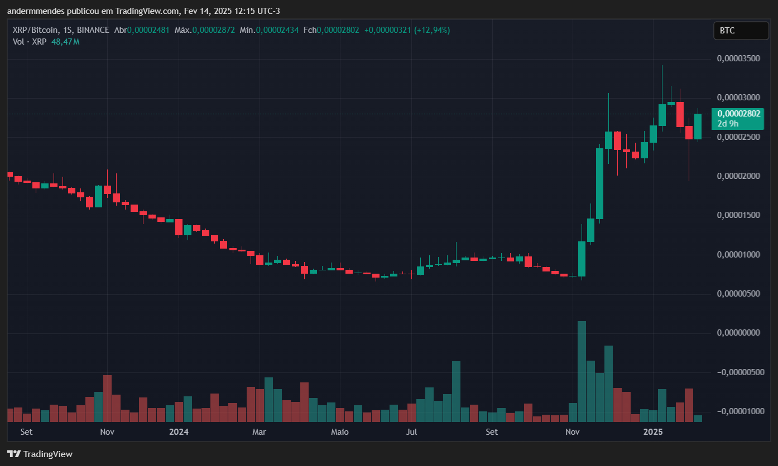778x466 pixels.
Task: Click the Vol · XRP indicator label
Action: [29, 41]
